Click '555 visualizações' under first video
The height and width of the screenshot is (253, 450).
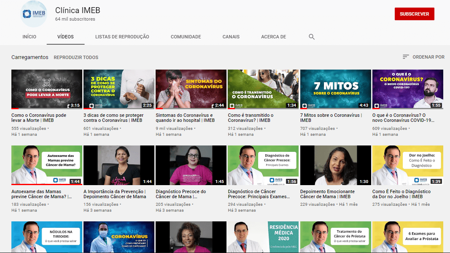[x=29, y=129]
